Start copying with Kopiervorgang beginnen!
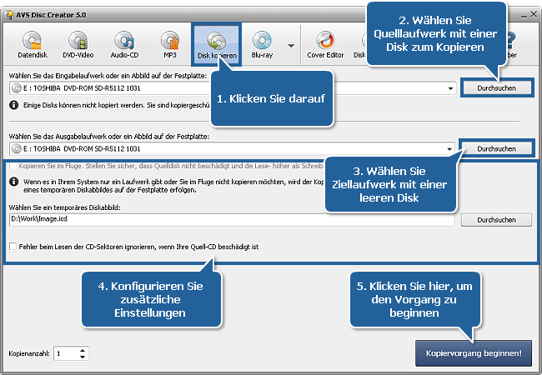Image resolution: width=542 pixels, height=375 pixels. pyautogui.click(x=474, y=353)
